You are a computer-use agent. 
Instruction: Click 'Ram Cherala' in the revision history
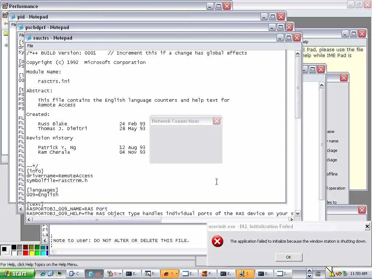(x=54, y=152)
